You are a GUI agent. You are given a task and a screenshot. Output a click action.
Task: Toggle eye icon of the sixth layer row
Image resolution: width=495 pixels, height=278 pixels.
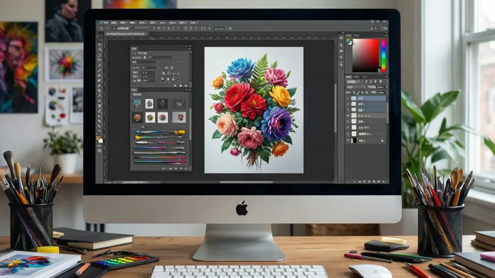tap(348, 127)
